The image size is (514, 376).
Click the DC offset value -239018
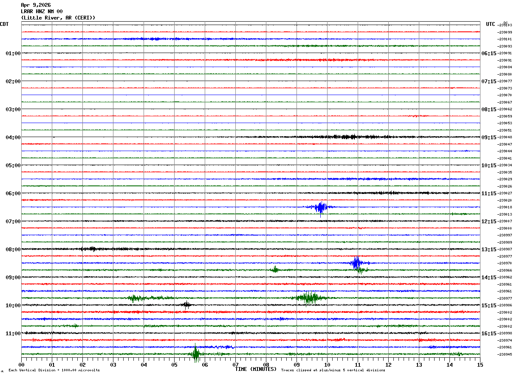click(x=505, y=208)
